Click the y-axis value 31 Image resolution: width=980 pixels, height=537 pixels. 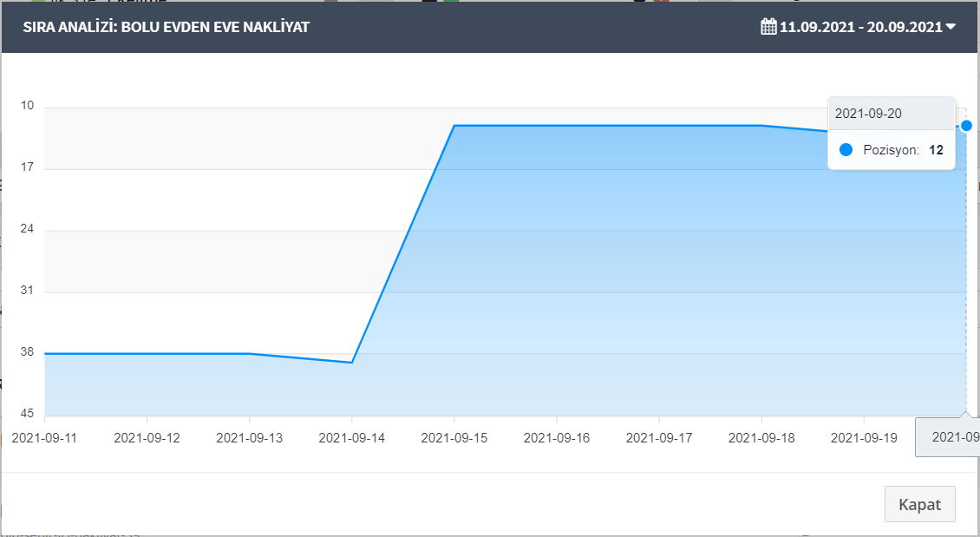pyautogui.click(x=28, y=290)
